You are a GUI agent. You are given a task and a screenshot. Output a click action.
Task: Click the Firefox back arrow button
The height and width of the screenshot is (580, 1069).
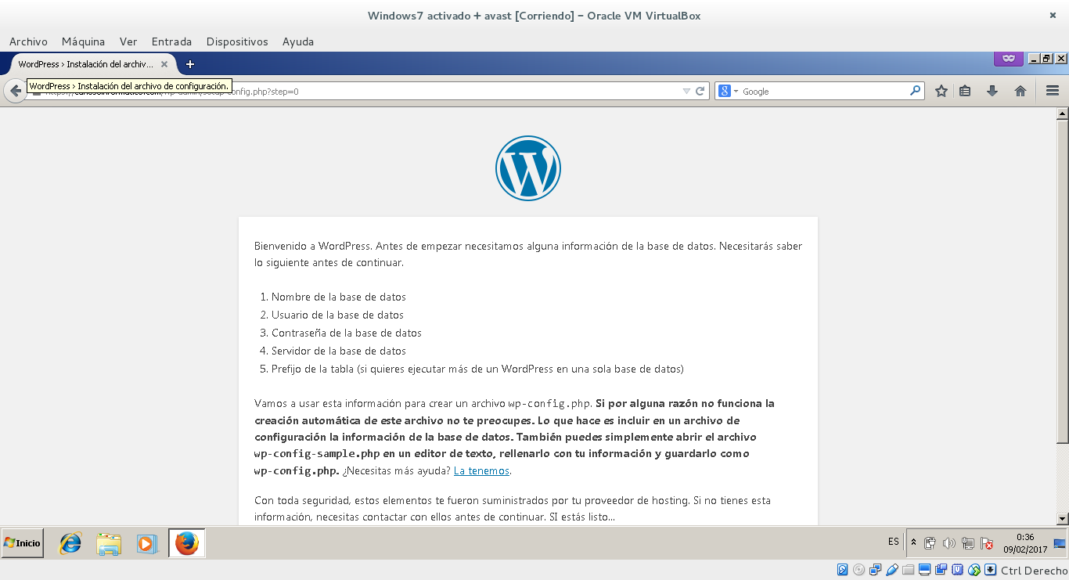pyautogui.click(x=14, y=91)
